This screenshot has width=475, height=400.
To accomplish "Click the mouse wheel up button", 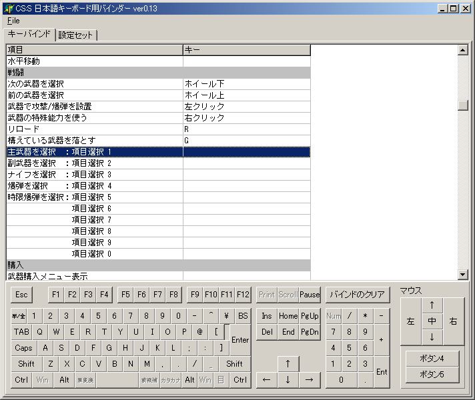I will (432, 305).
